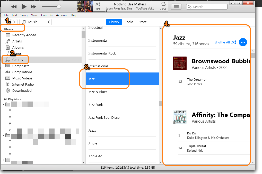Open the Help menu
The height and width of the screenshot is (174, 262).
click(x=74, y=15)
